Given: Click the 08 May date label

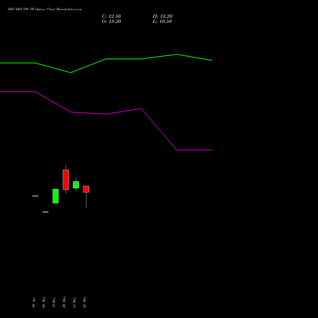Looking at the screenshot, I should click(x=44, y=302).
